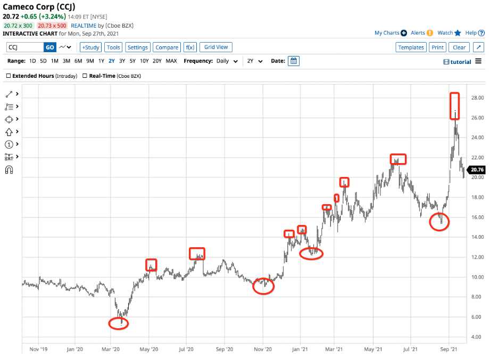
Task: Check the Extended Hours checkbox
Action: (9, 76)
